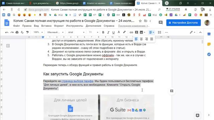Viewport: 214px width, 120px height.
Task: Insert a link using chain icon
Action: [x=131, y=32]
